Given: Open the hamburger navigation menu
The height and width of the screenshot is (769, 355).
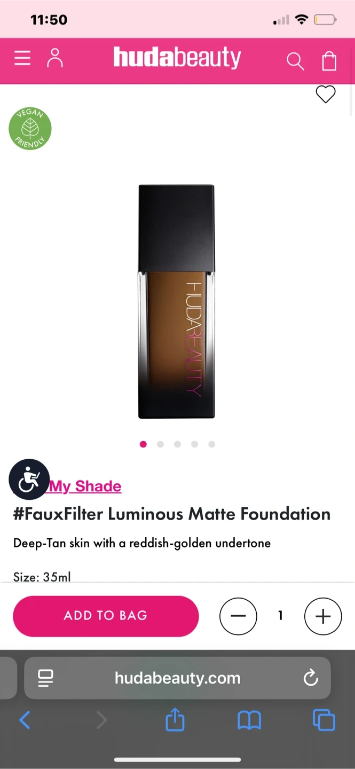Looking at the screenshot, I should tap(22, 58).
